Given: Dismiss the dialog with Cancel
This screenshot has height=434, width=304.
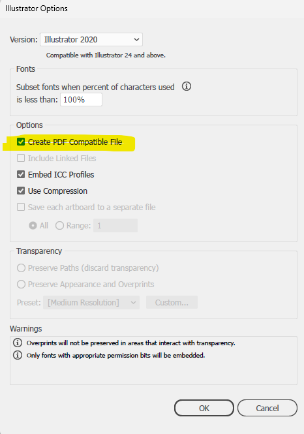Looking at the screenshot, I should pyautogui.click(x=267, y=408).
